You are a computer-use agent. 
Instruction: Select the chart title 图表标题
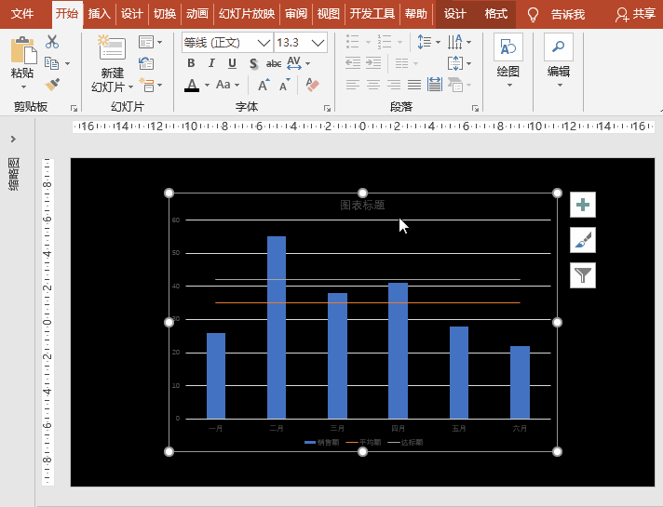tap(362, 206)
